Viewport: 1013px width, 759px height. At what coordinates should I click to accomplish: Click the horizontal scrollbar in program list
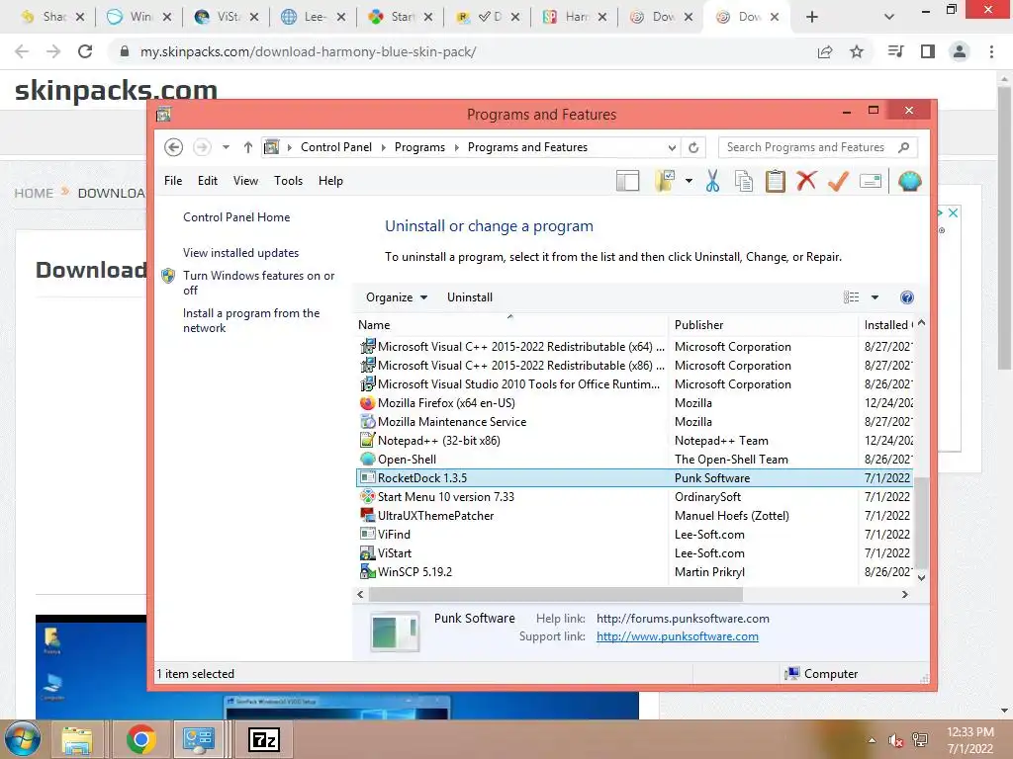pos(556,594)
